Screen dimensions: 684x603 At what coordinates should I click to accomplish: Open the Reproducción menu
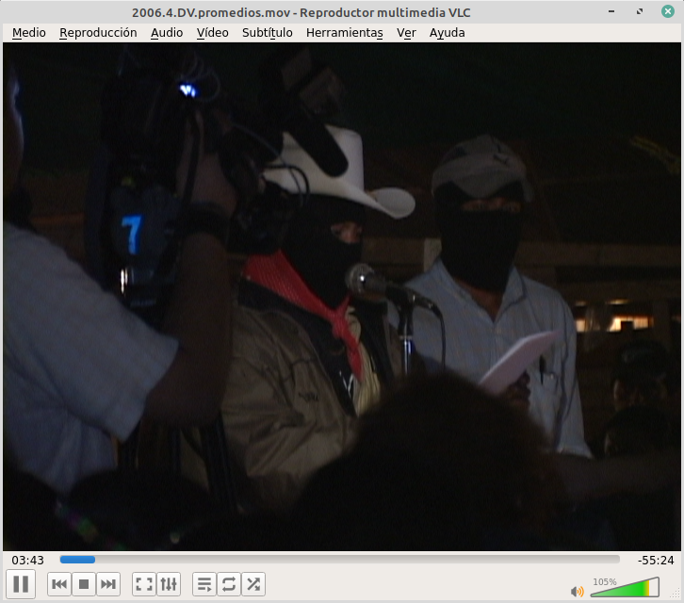tap(98, 32)
